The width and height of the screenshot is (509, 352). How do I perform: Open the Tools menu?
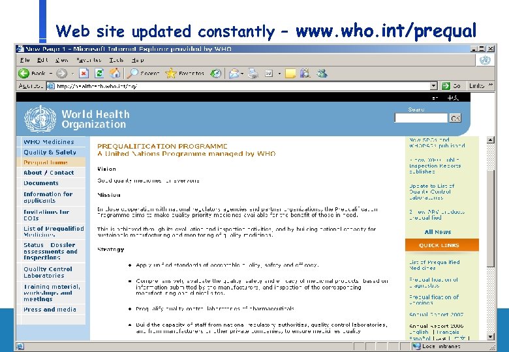(x=116, y=60)
